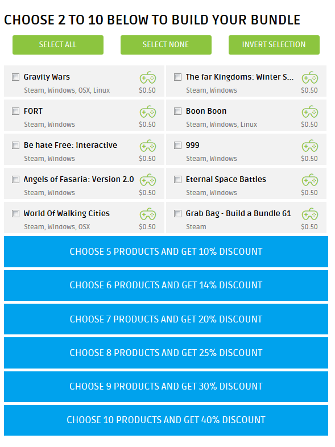The height and width of the screenshot is (447, 335).
Task: Check the Be hate Free: Interactive box
Action: pos(16,146)
